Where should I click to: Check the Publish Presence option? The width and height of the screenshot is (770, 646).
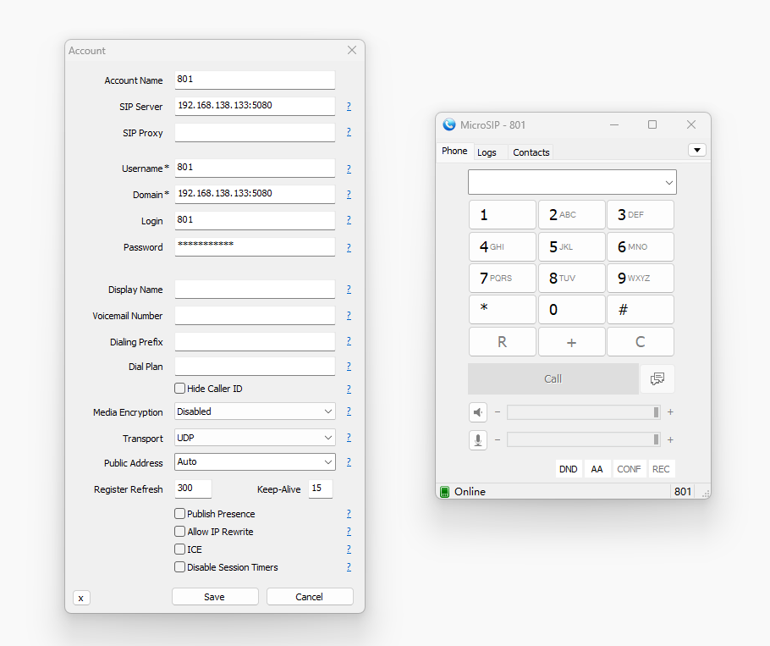(180, 514)
